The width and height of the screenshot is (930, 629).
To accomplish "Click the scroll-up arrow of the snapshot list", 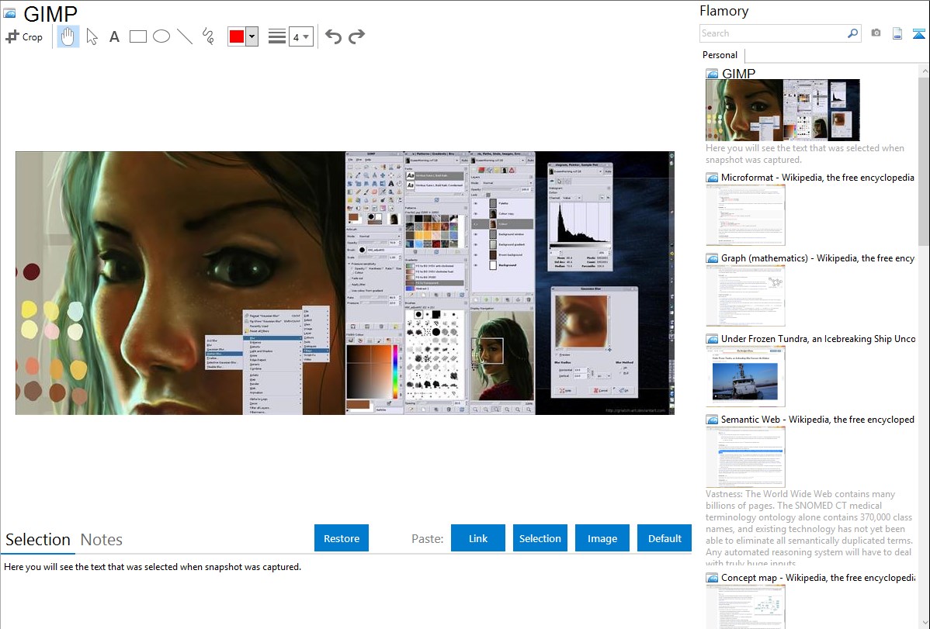I will click(924, 71).
